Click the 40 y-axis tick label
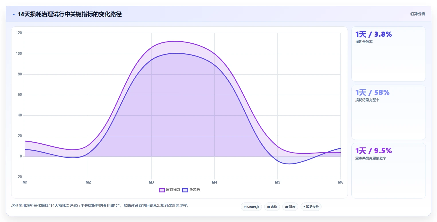The image size is (437, 222). point(20,115)
